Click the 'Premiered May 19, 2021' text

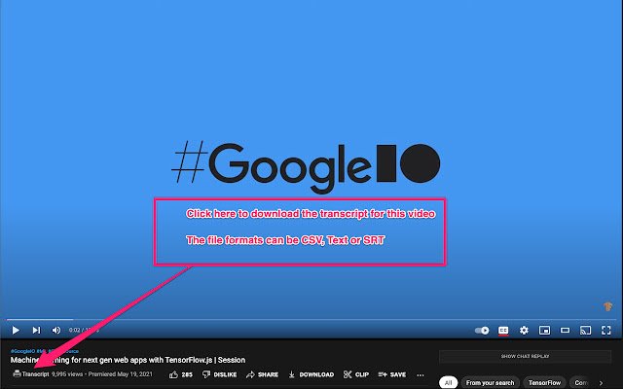tap(120, 373)
